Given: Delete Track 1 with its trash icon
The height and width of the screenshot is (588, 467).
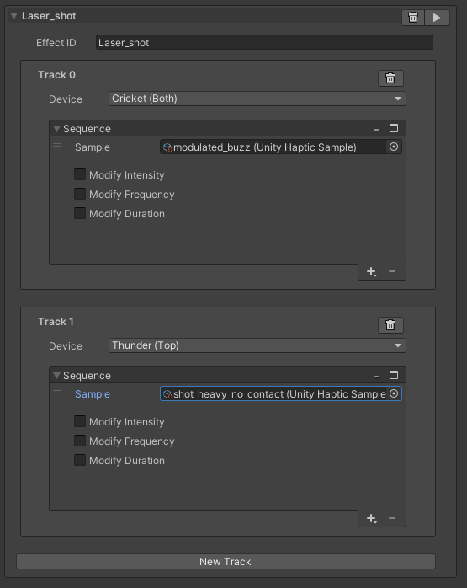Looking at the screenshot, I should click(x=390, y=325).
